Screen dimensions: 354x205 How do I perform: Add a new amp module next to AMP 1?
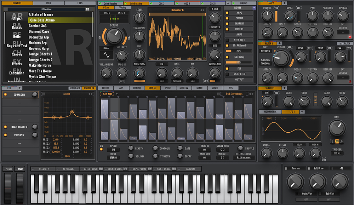coord(285,3)
